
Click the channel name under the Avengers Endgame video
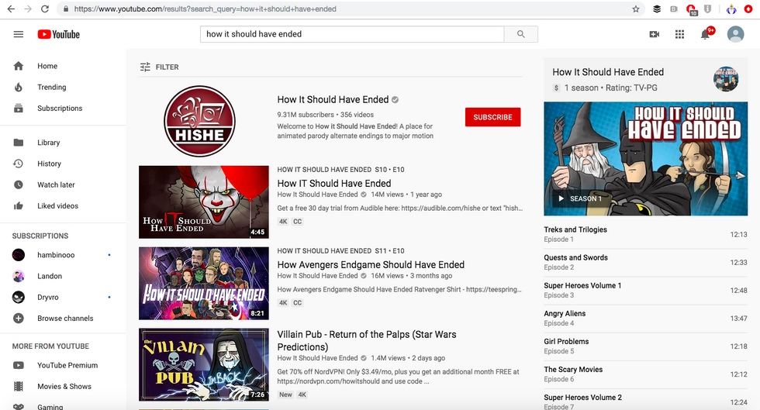317,276
